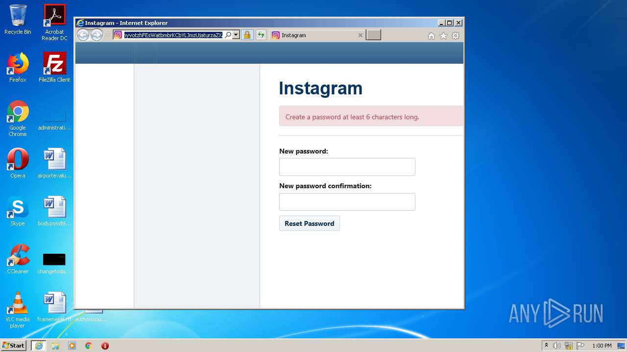
Task: Open Windows Explorer from taskbar
Action: coord(55,346)
